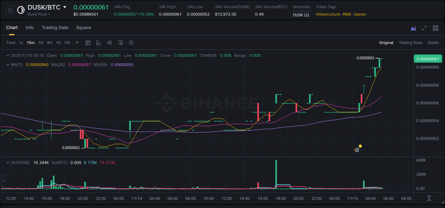Open the chart style icon
Image resolution: width=445 pixels, height=208 pixels.
click(x=99, y=43)
